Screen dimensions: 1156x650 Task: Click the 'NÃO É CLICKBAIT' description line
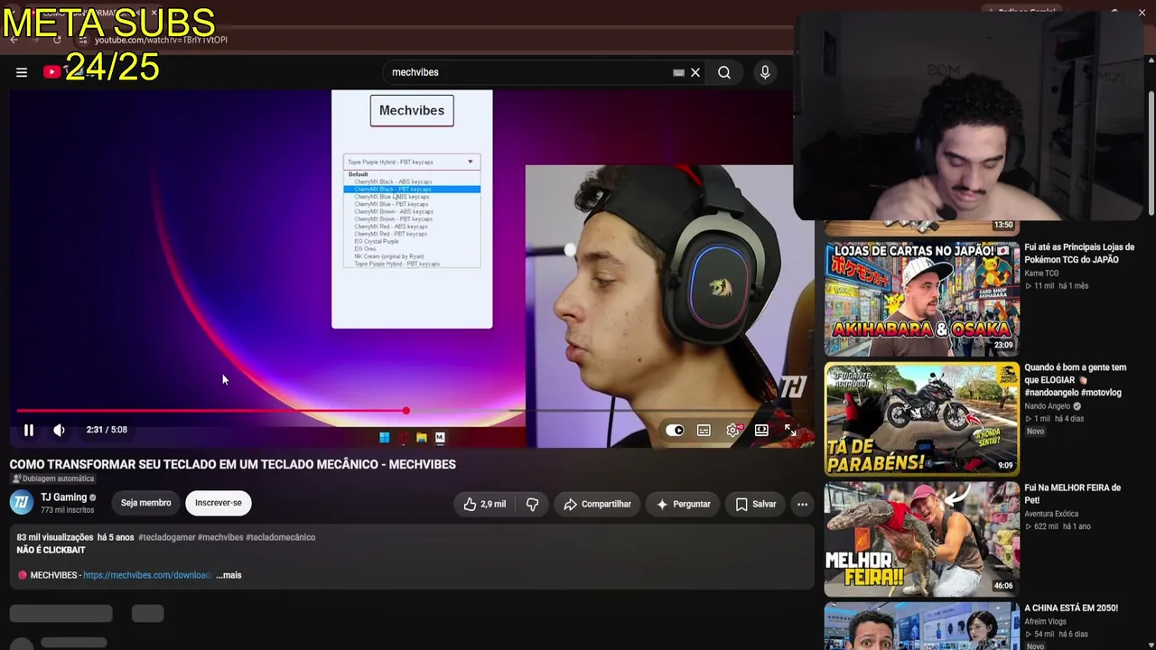click(51, 550)
